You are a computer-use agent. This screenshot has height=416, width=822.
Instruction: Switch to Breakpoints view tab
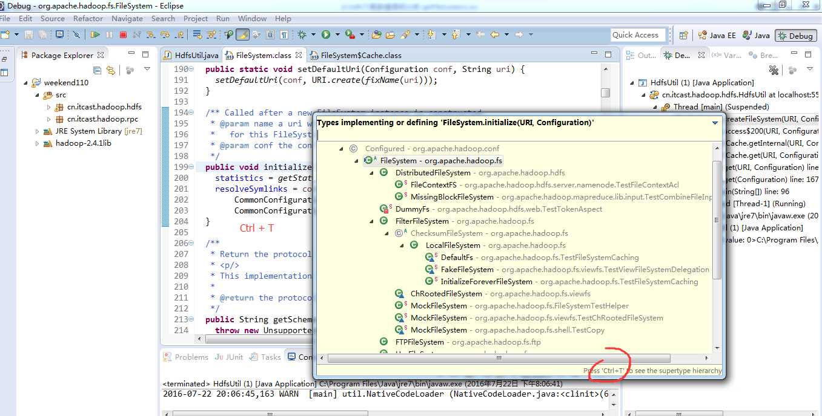pyautogui.click(x=763, y=55)
